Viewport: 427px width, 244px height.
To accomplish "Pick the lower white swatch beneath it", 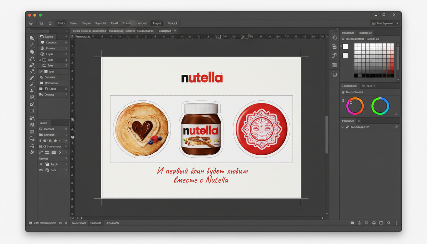I will [x=345, y=55].
